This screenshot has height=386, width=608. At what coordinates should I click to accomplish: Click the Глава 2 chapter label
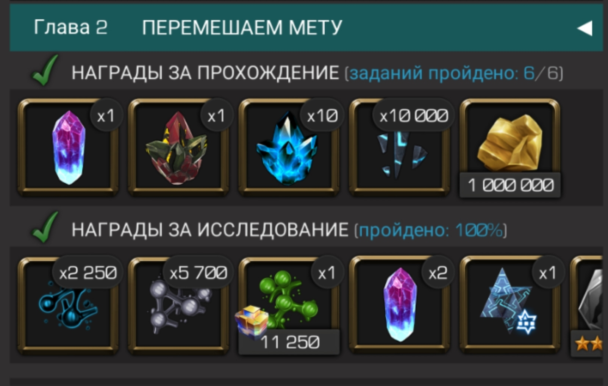tap(70, 27)
